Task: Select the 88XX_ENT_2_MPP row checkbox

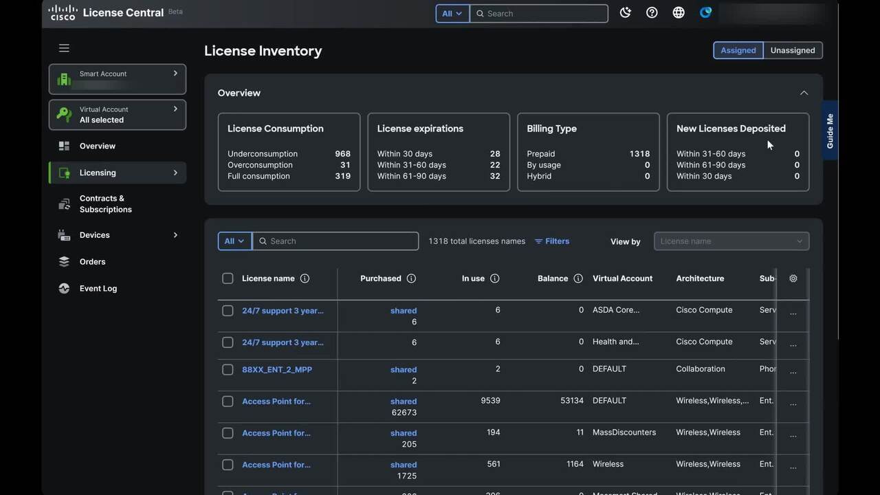Action: 228,370
